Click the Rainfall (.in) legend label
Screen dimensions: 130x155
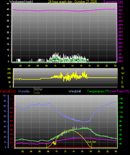(8, 91)
